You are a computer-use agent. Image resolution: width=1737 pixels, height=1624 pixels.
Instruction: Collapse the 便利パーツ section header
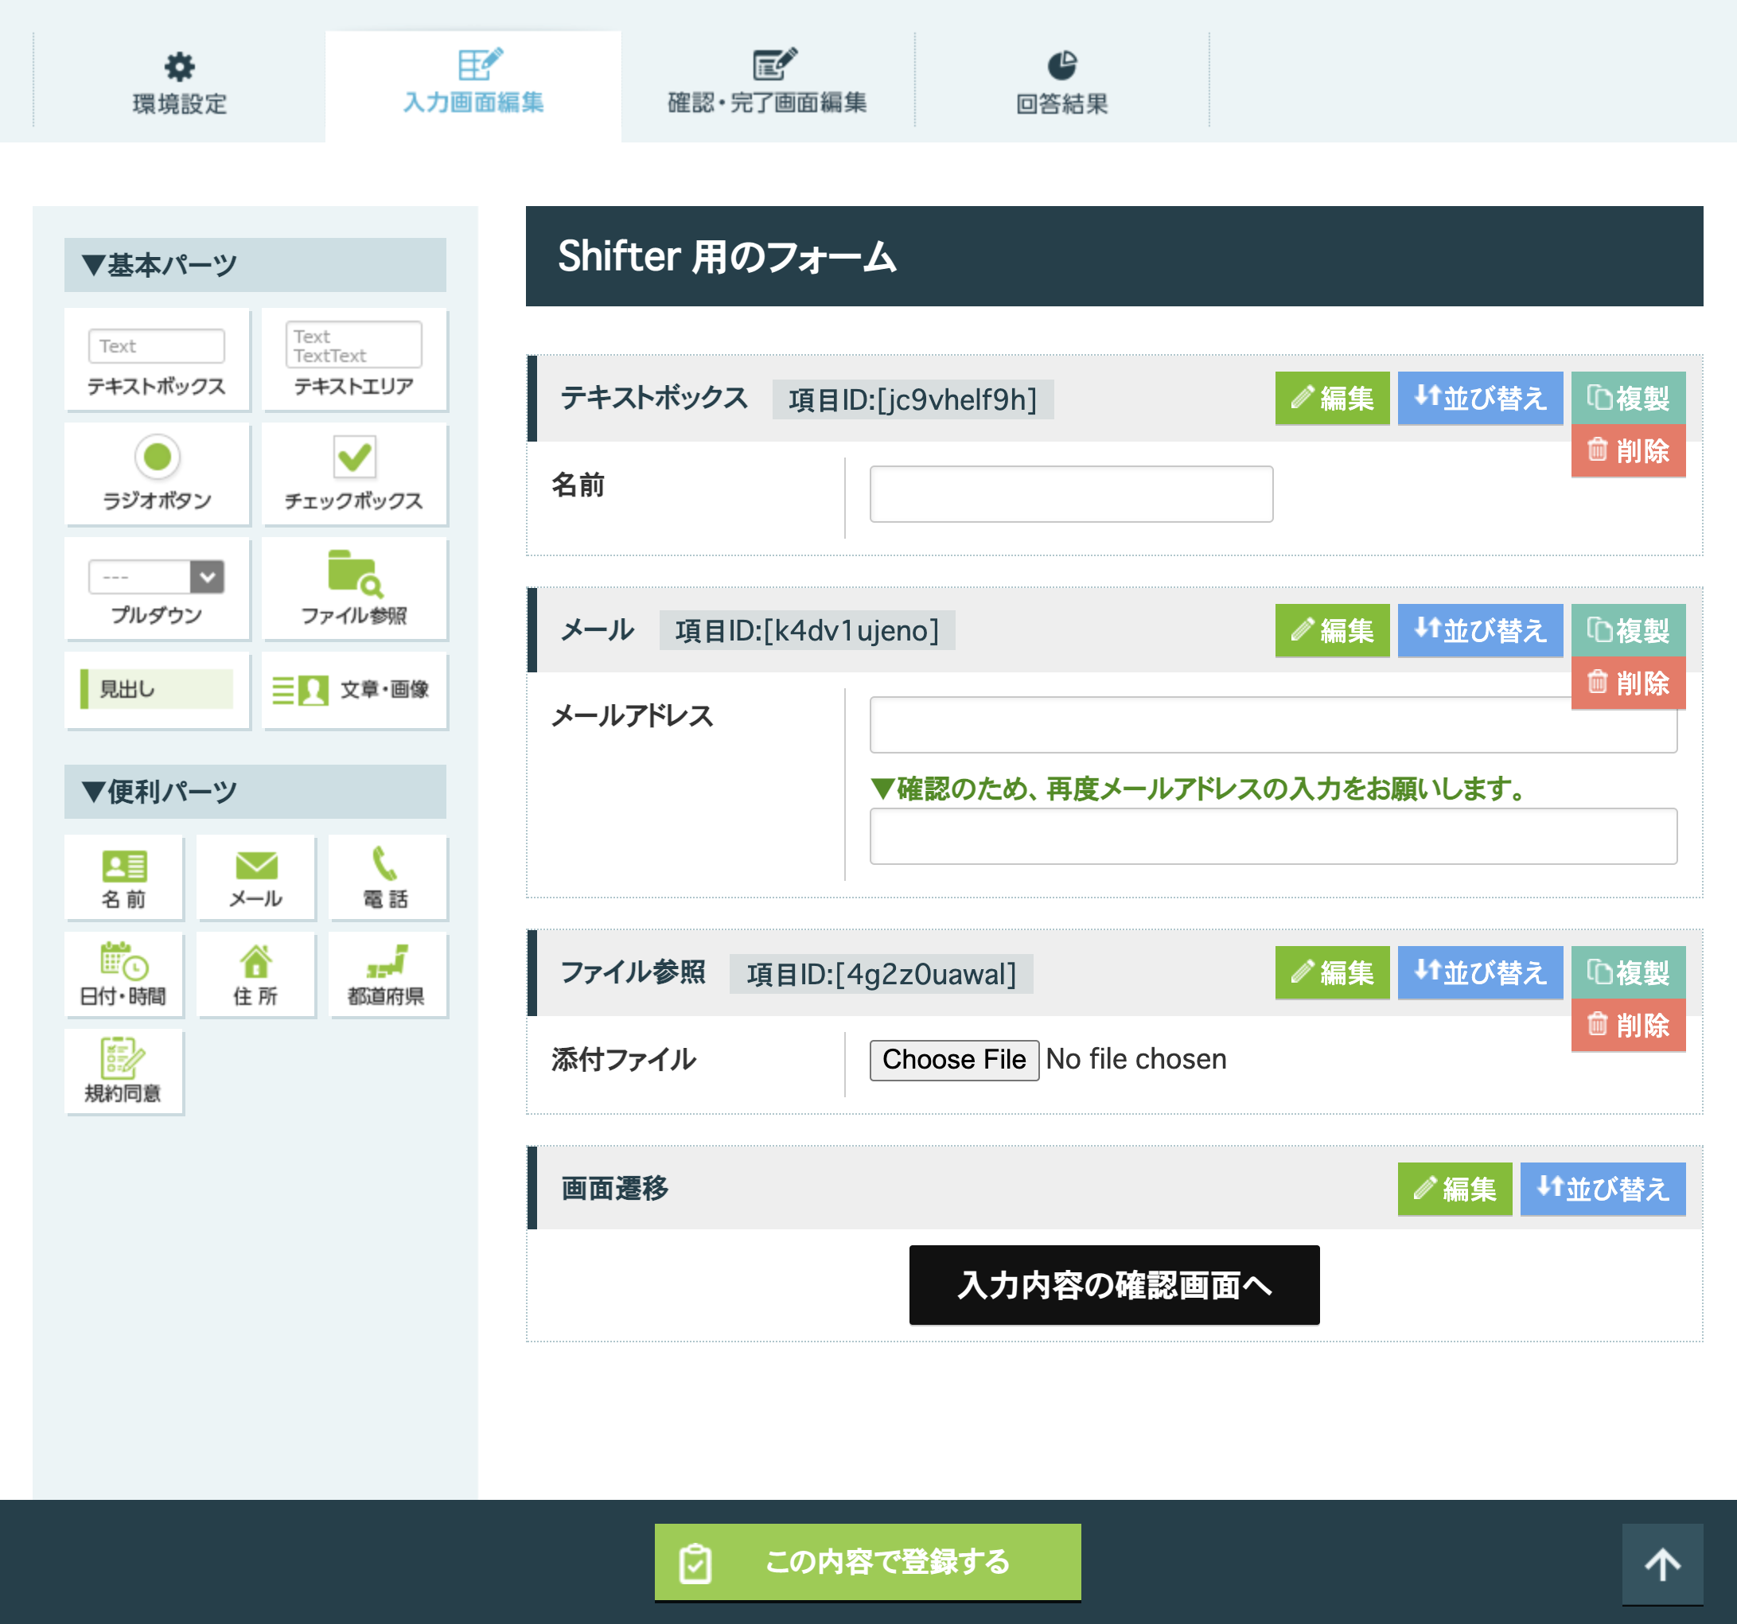(255, 792)
